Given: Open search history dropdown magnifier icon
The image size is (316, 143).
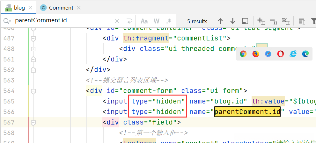Looking at the screenshot, I should coord(7,21).
